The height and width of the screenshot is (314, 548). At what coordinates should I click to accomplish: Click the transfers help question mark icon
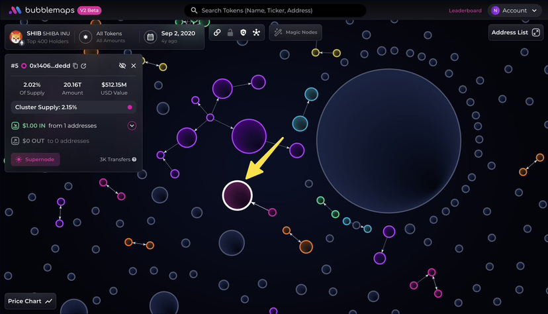pos(134,160)
